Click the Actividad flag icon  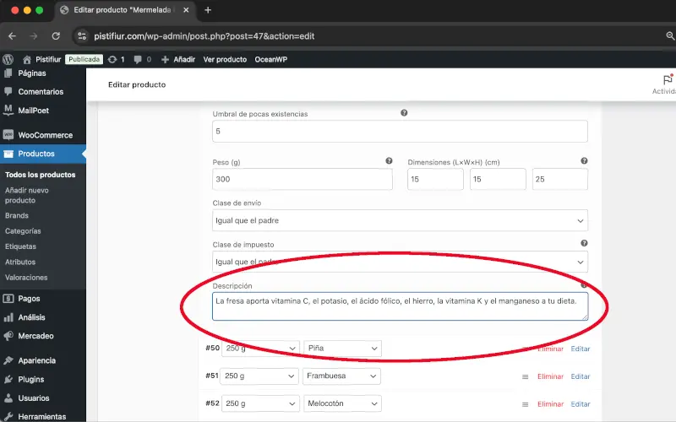[668, 79]
